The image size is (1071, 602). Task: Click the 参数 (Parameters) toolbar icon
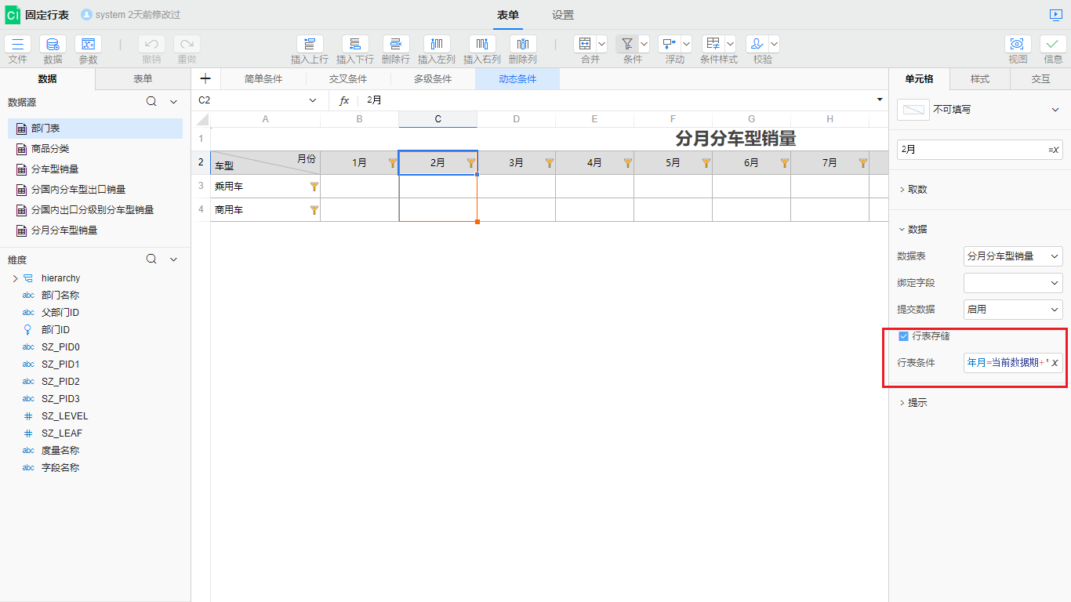[88, 45]
